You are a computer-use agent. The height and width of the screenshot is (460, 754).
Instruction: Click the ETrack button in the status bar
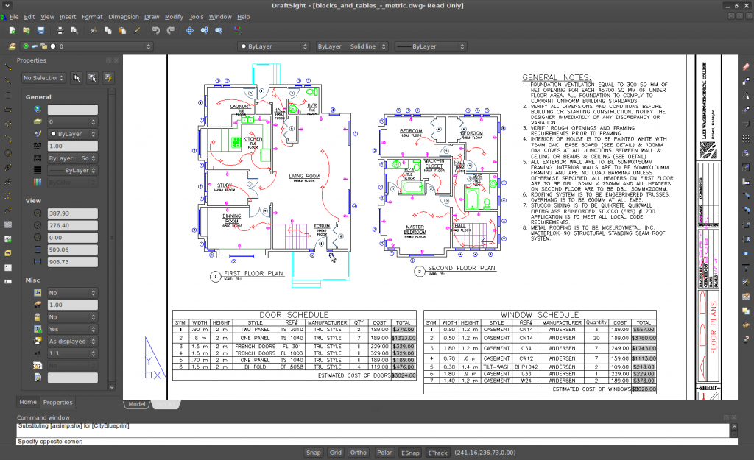[437, 453]
